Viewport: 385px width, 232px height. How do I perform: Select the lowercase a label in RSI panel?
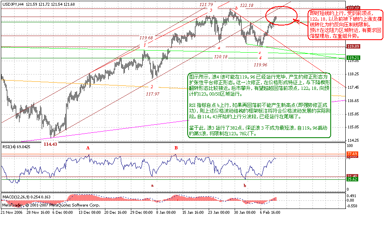tap(152, 185)
